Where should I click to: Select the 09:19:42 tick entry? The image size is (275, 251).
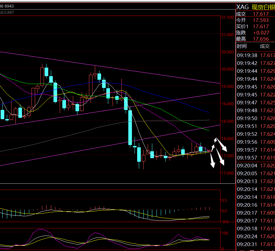tap(255, 63)
